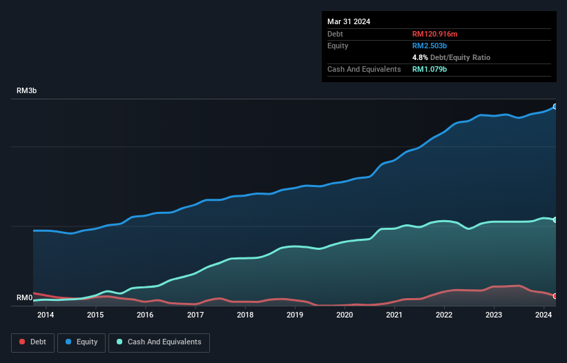Click the red dot in the Debt legend
Viewport: 567px width, 363px height.
[23, 342]
